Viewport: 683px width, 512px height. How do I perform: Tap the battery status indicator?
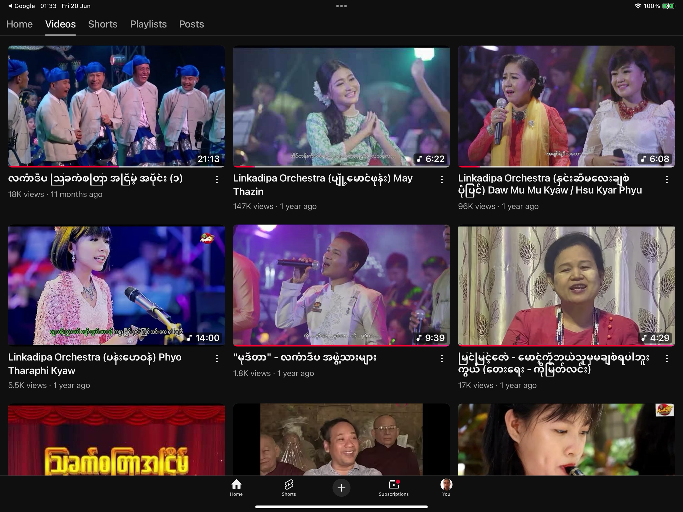pos(668,6)
